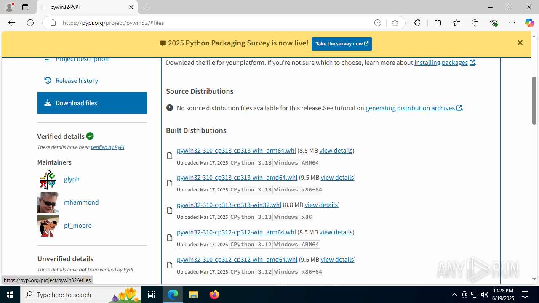Screen dimensions: 539x303
Task: Open installing packages link
Action: (x=445, y=62)
